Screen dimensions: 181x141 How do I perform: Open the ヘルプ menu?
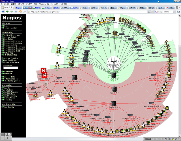(x=64, y=4)
